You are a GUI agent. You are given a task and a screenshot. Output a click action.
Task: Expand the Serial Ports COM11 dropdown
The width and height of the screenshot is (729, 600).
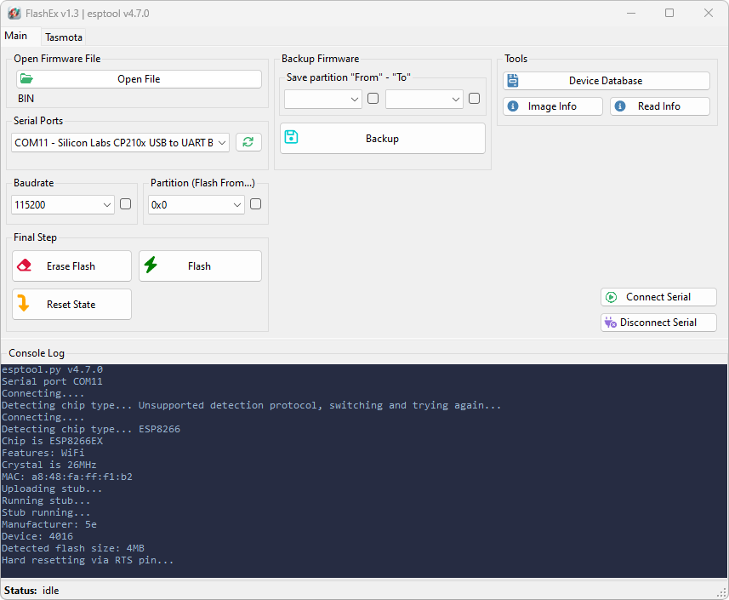[x=120, y=143]
